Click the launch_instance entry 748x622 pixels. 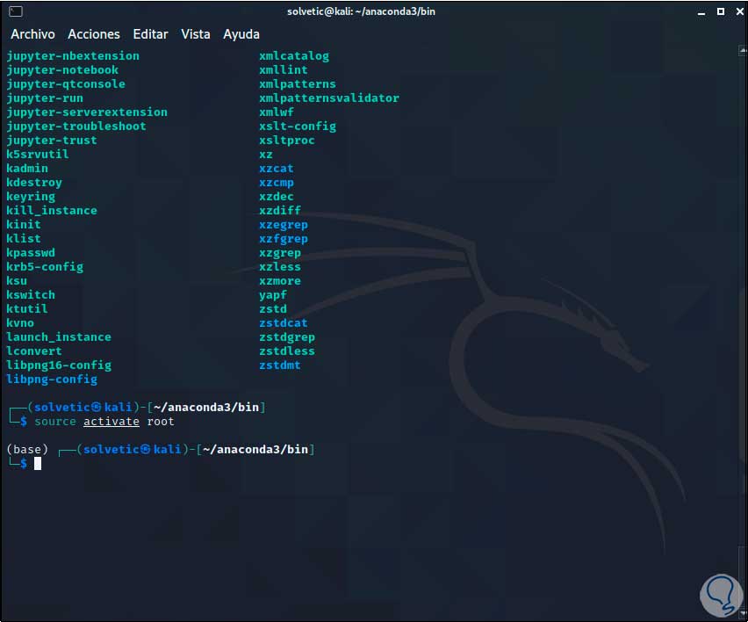point(59,337)
